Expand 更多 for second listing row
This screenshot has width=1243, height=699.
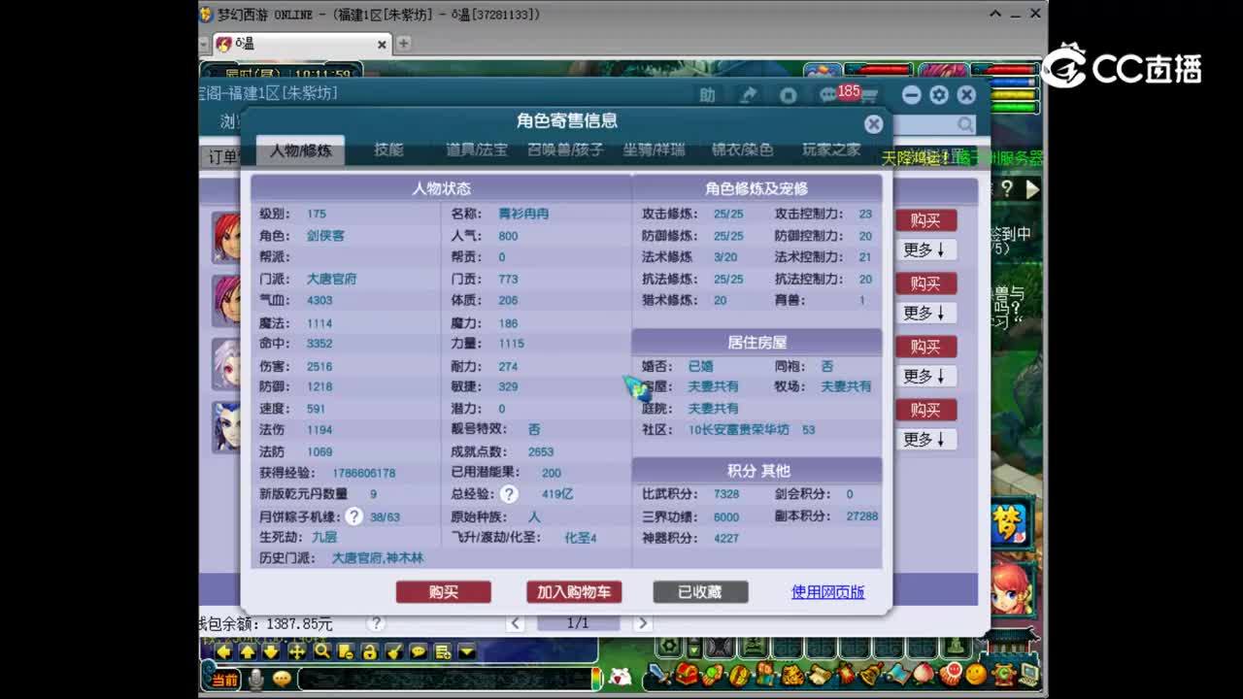pos(924,313)
